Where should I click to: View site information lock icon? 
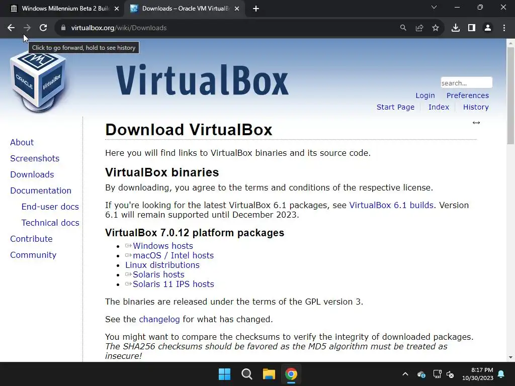pyautogui.click(x=63, y=28)
